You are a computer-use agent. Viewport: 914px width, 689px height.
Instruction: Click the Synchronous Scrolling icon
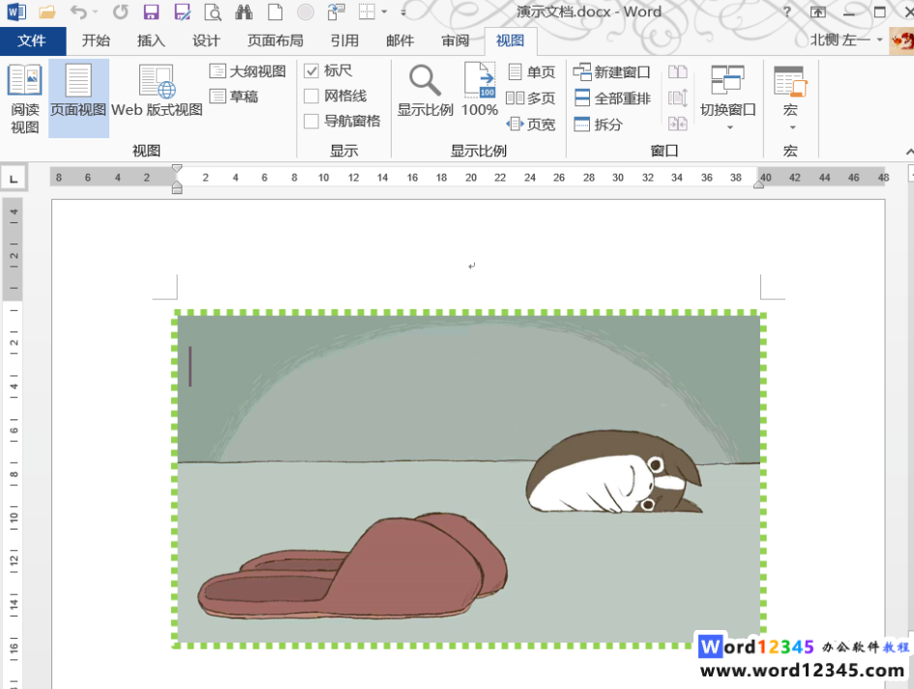pos(677,98)
